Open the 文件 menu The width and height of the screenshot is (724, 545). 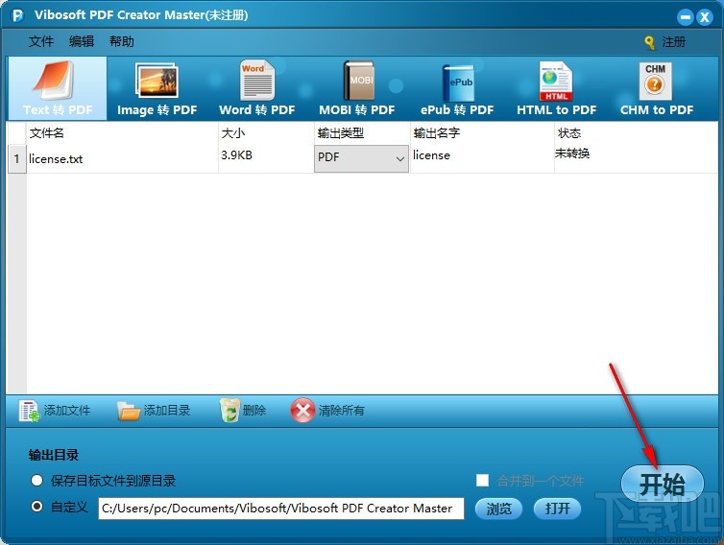pos(41,41)
